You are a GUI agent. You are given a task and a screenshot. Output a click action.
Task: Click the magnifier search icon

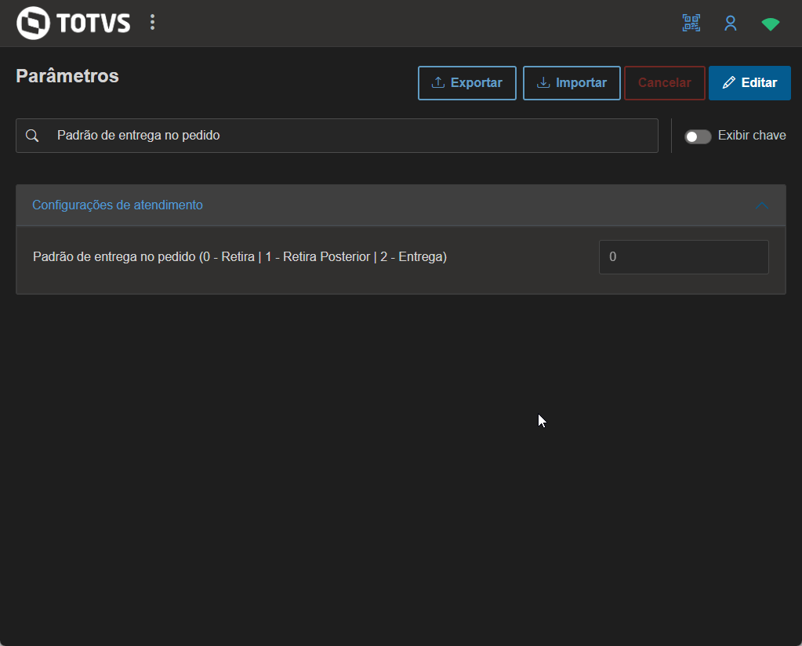coord(32,136)
